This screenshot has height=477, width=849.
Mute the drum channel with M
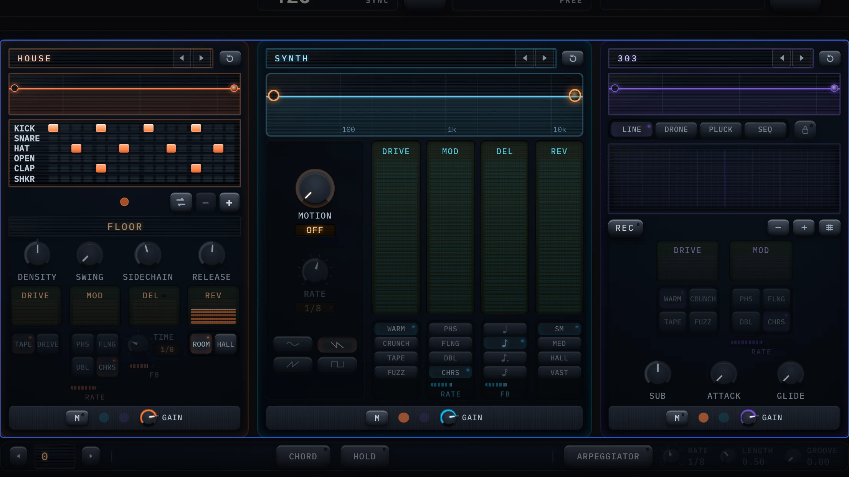click(77, 418)
